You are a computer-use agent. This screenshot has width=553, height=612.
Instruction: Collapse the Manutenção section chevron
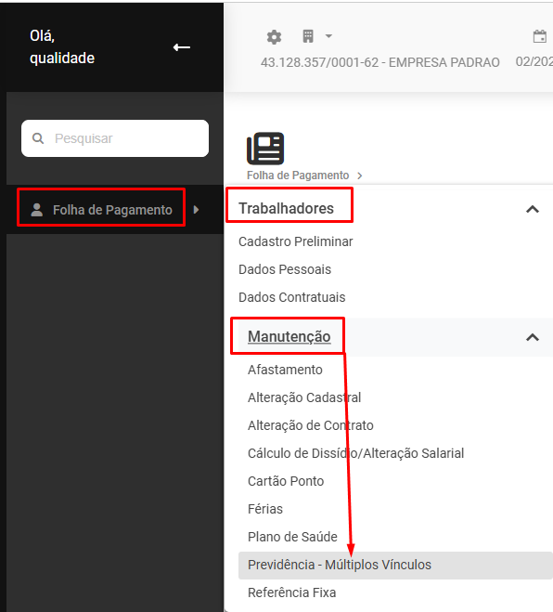pyautogui.click(x=533, y=337)
